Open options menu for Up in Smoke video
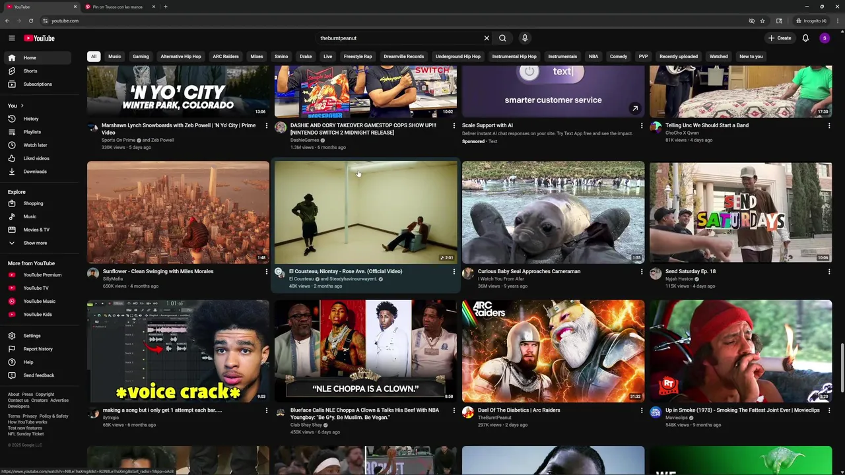This screenshot has height=475, width=845. tap(828, 410)
